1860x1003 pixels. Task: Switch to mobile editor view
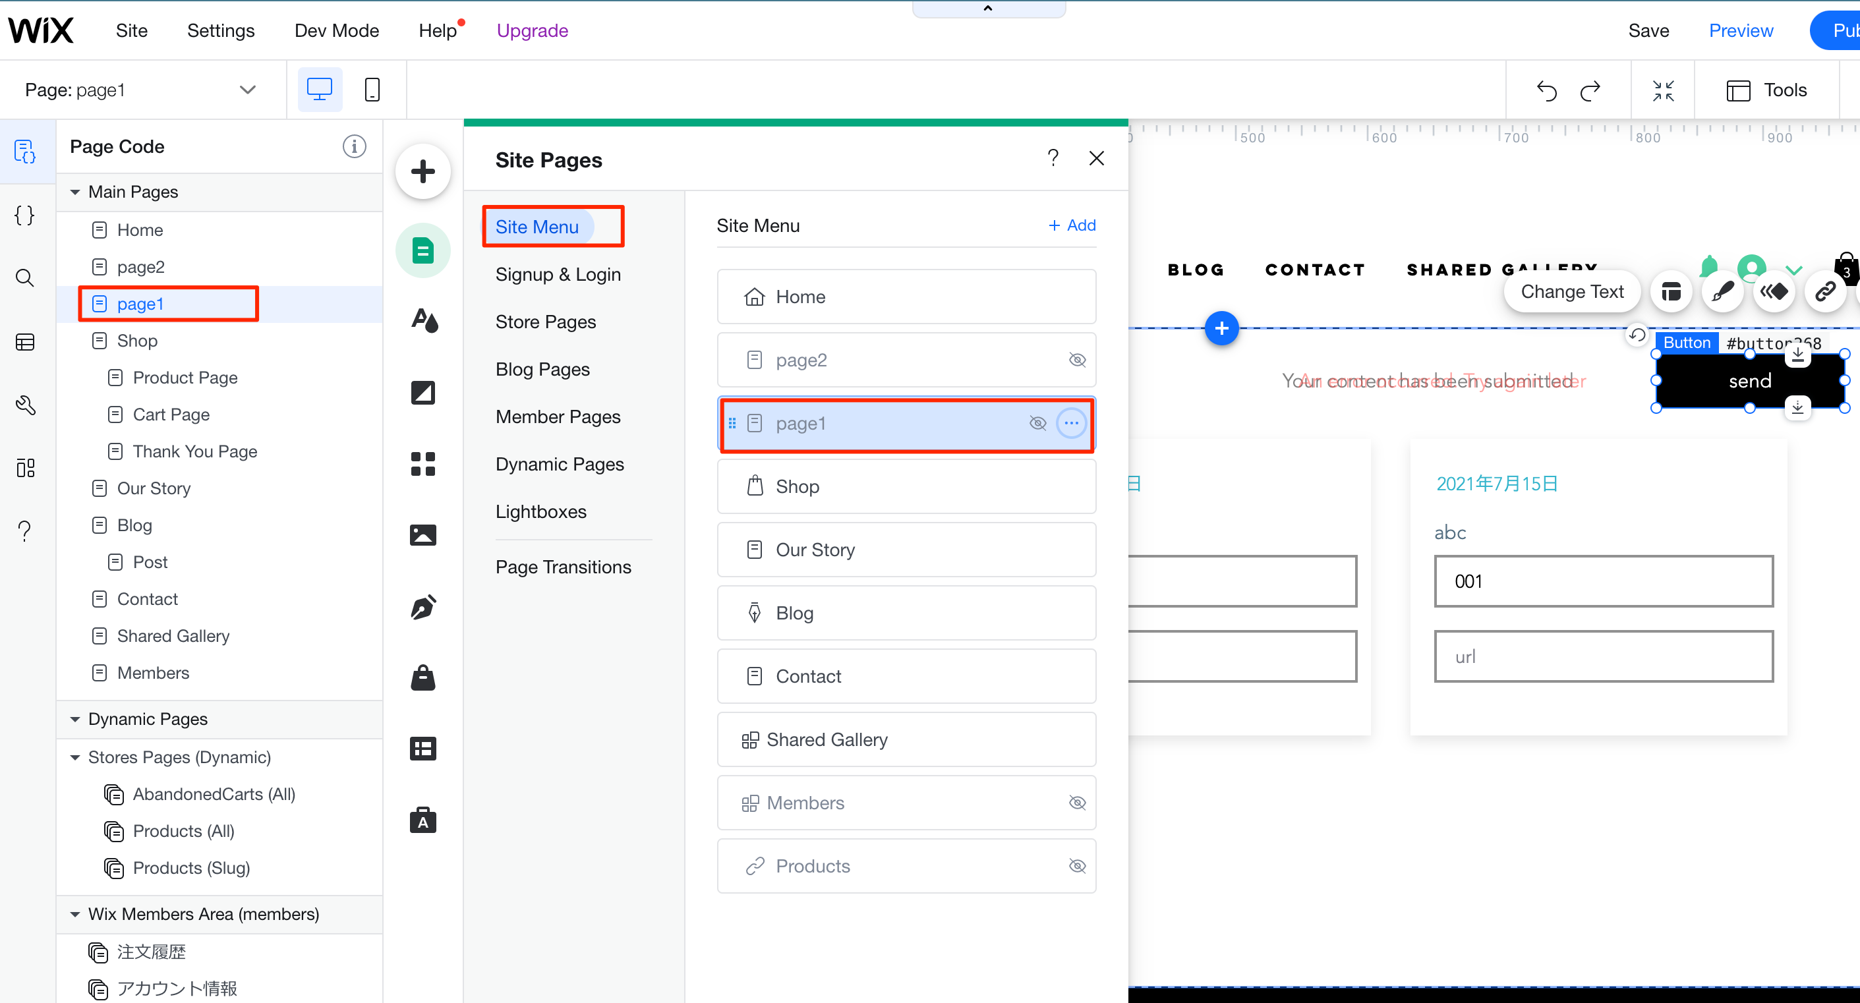(x=372, y=90)
